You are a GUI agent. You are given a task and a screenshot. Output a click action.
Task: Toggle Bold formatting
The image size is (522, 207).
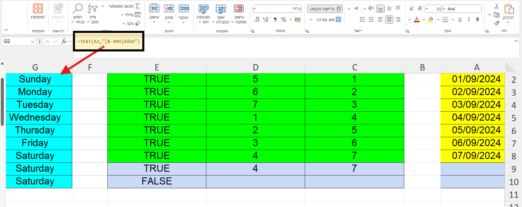point(478,19)
